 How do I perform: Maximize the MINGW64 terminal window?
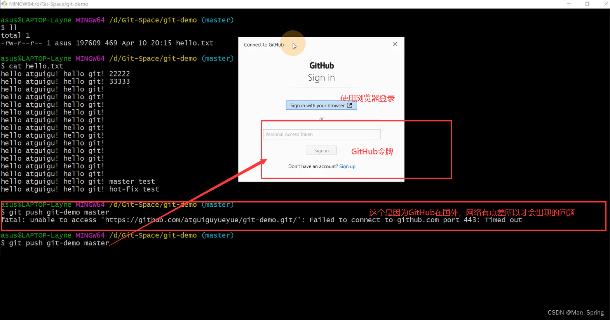[587, 4]
